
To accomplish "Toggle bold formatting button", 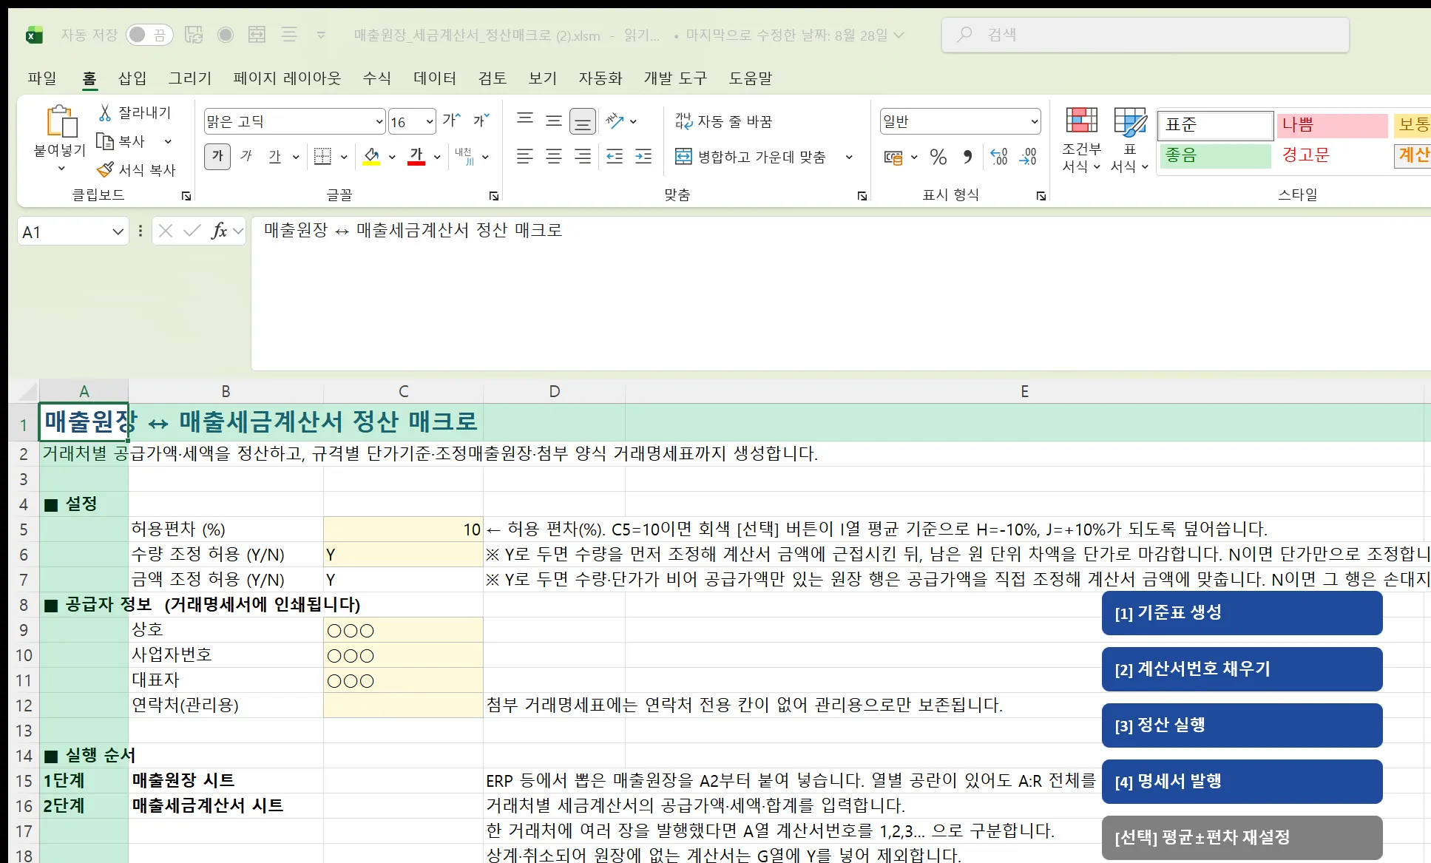I will [x=217, y=156].
